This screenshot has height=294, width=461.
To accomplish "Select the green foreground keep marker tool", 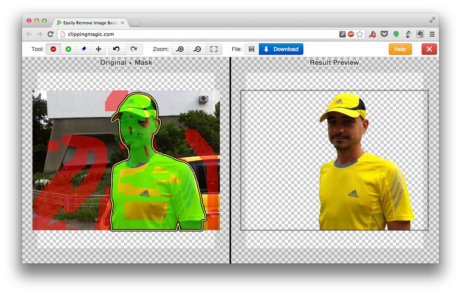I will tap(68, 49).
